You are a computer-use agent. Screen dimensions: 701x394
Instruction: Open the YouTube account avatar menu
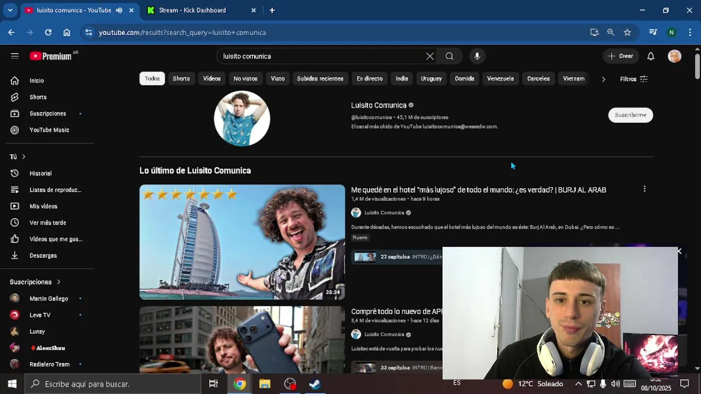coord(675,56)
